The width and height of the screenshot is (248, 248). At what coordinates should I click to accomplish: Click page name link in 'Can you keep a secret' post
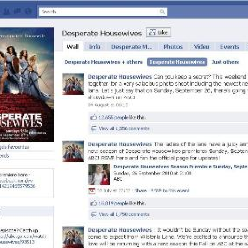point(119,77)
